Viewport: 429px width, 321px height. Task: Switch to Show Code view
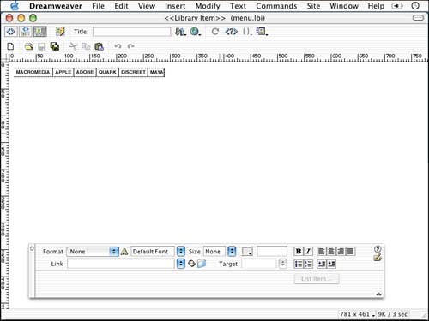click(11, 32)
